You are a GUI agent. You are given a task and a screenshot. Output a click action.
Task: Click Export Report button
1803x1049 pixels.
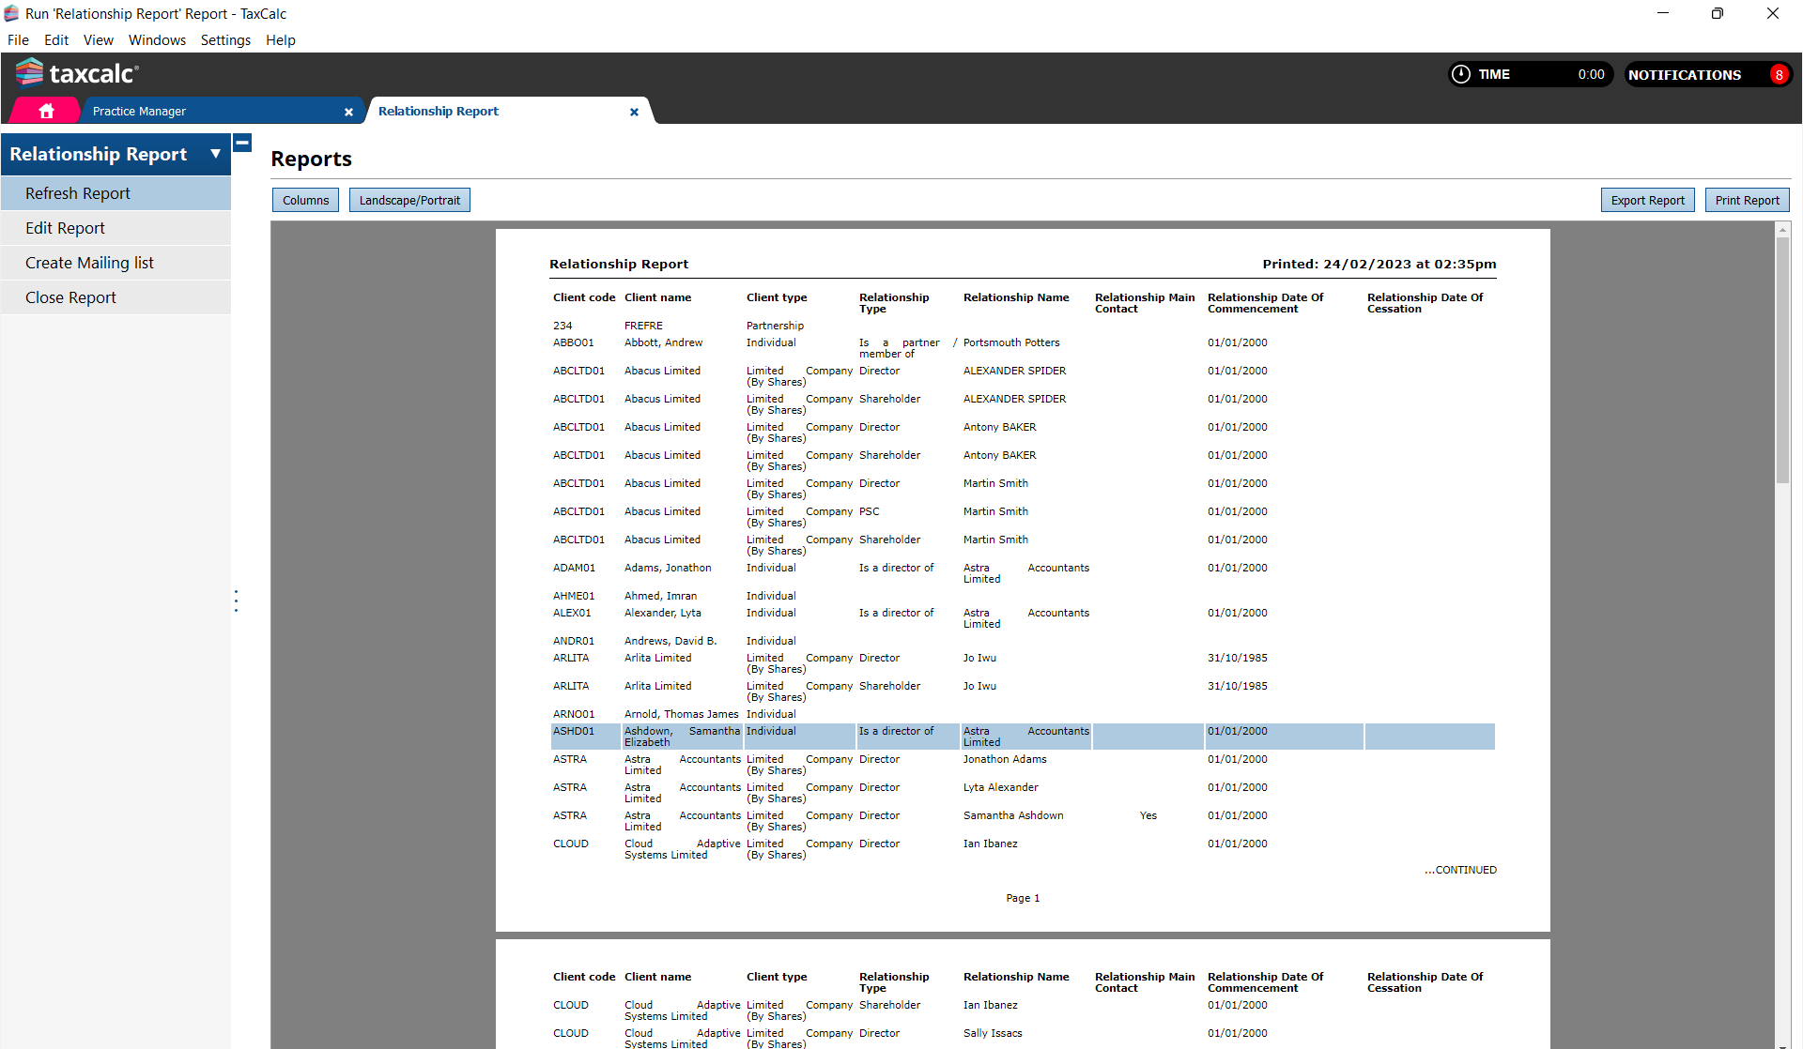coord(1647,200)
